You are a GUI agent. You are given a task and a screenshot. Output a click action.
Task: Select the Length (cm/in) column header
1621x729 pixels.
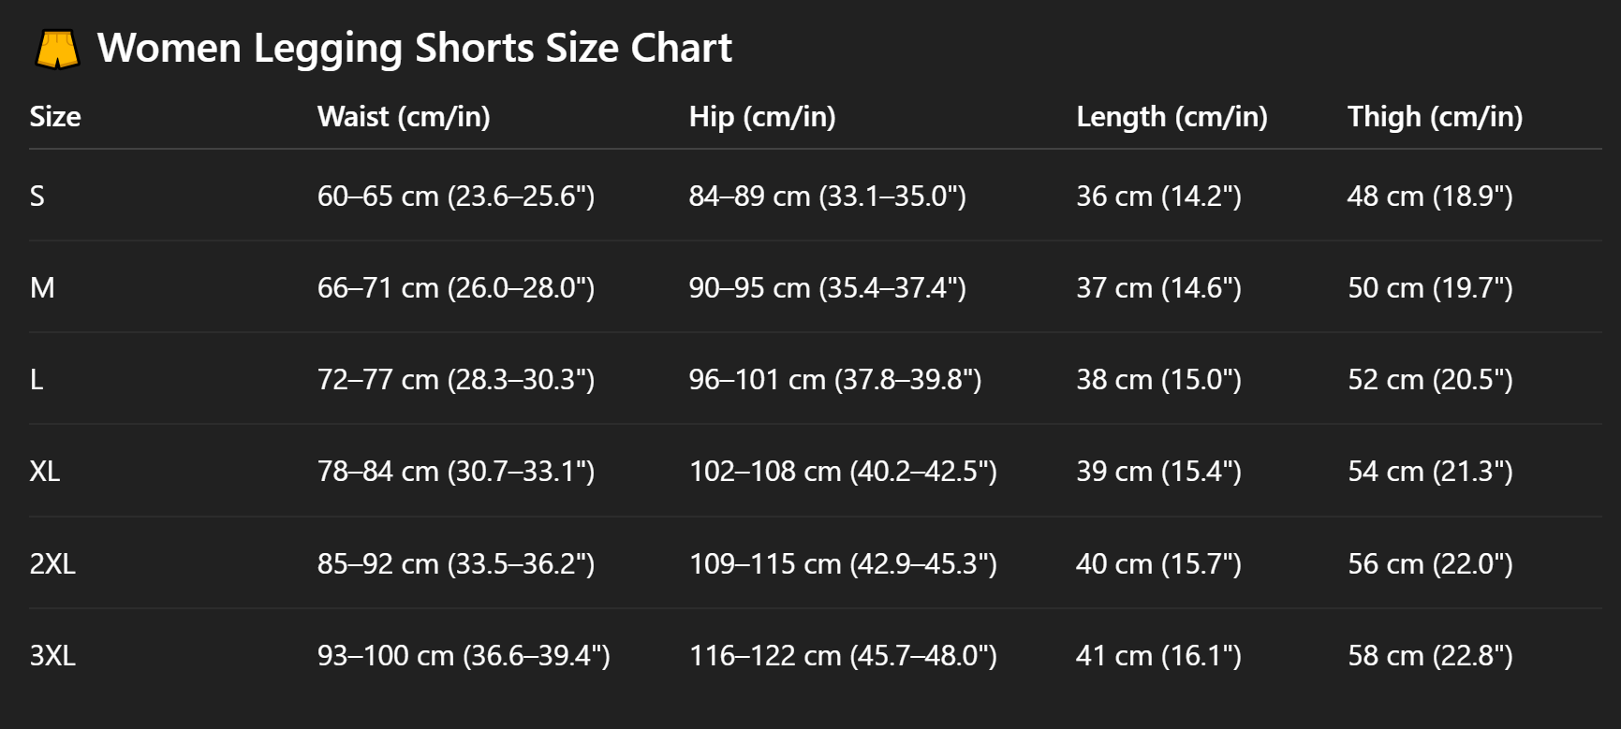pyautogui.click(x=1172, y=116)
